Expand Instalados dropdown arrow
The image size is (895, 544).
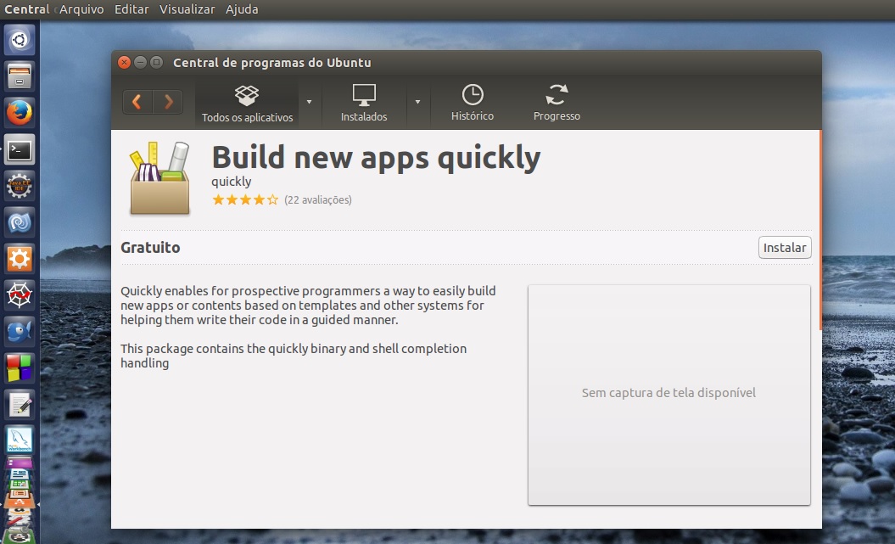pyautogui.click(x=417, y=102)
